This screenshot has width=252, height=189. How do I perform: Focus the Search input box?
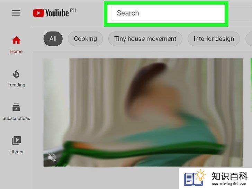[168, 13]
